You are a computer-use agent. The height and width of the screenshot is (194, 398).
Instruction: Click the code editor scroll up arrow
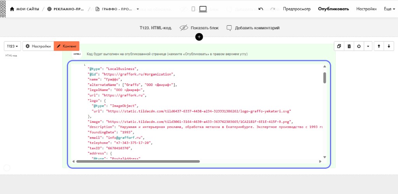pos(325,66)
